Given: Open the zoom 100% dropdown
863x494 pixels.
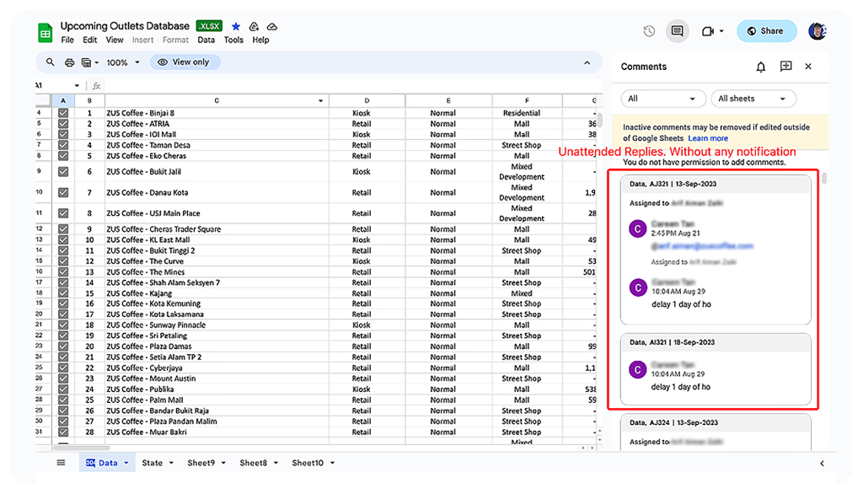Looking at the screenshot, I should pyautogui.click(x=123, y=62).
